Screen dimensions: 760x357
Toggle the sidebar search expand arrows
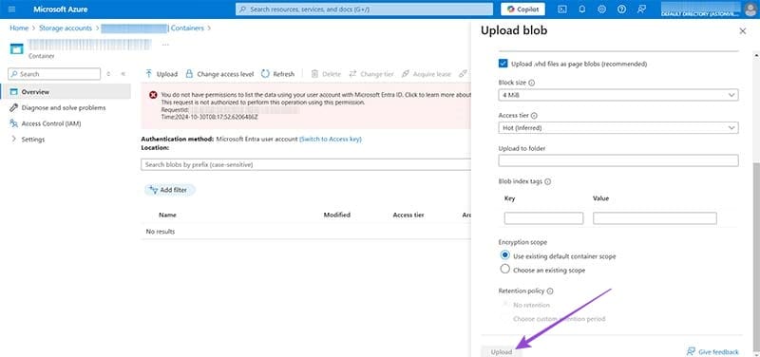pyautogui.click(x=108, y=74)
